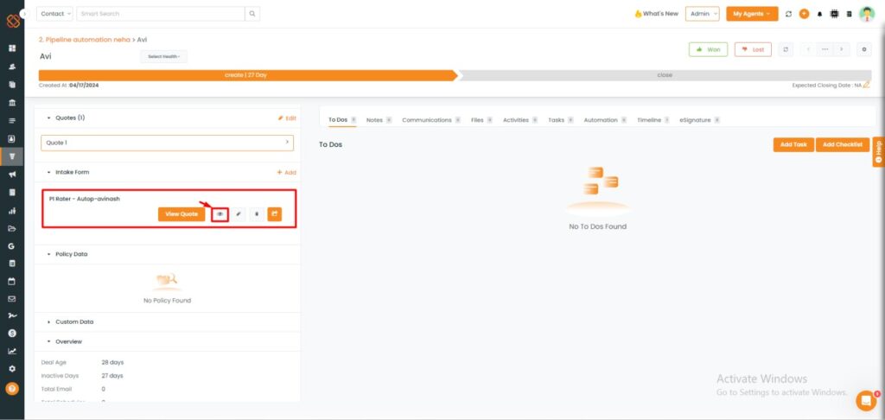Click the orange plus quick-add icon
885x420 pixels.
point(805,14)
